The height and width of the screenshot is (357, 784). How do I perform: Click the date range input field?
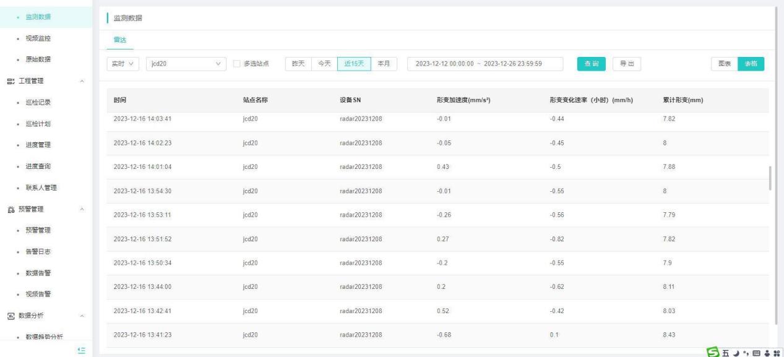(485, 64)
